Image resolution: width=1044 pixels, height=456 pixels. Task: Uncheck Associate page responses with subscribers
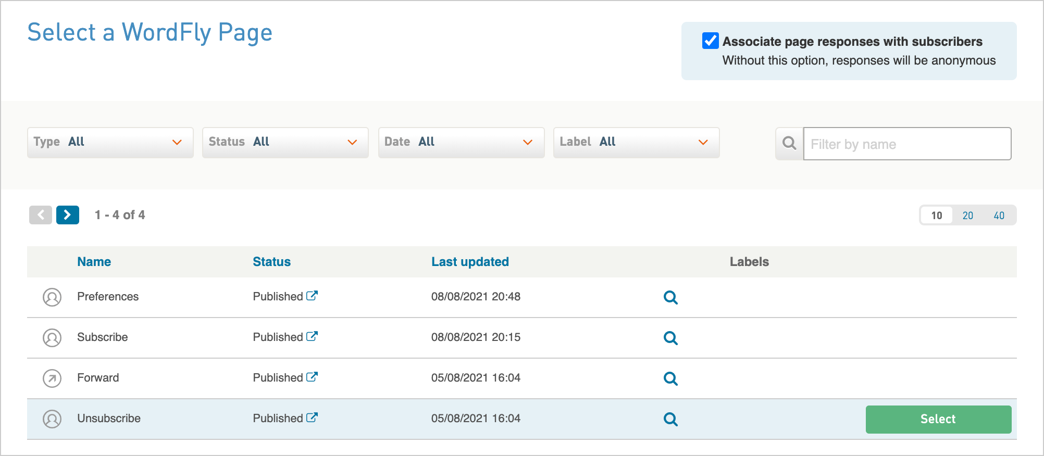(711, 41)
